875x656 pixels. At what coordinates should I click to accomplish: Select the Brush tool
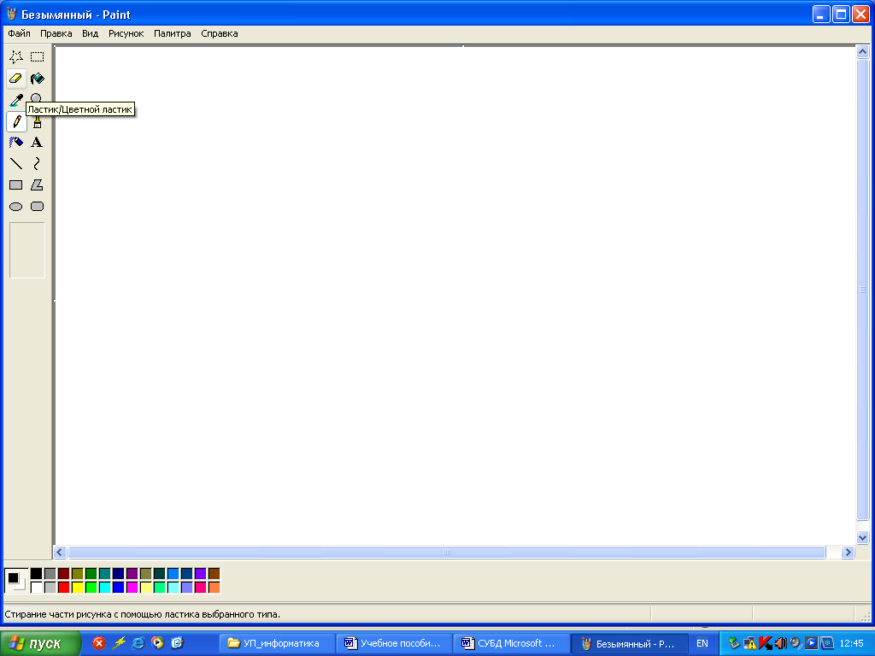(37, 122)
